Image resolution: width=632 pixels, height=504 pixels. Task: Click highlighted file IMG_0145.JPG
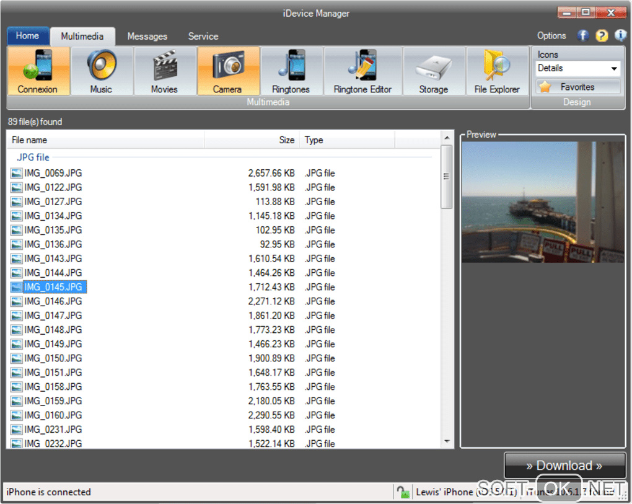[55, 287]
